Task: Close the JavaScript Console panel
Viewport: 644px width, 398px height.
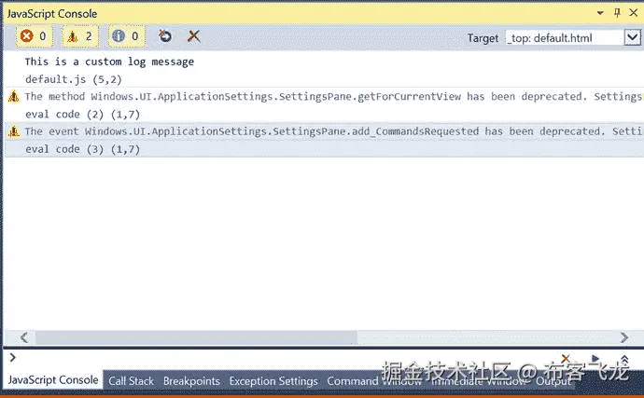Action: (x=634, y=13)
